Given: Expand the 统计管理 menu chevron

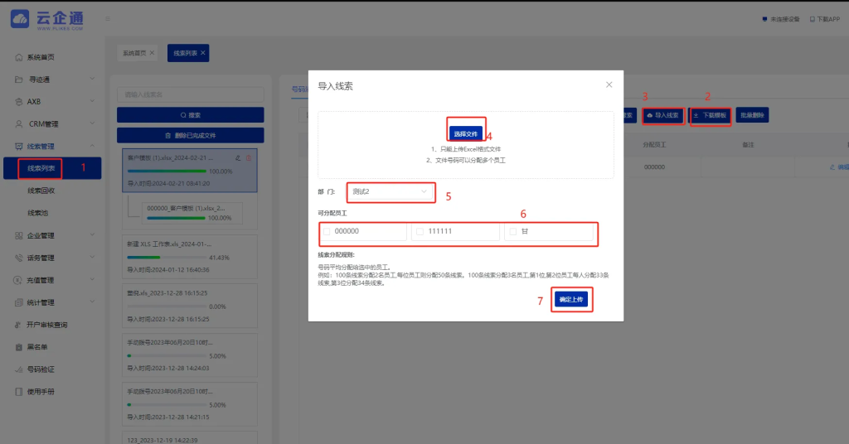Looking at the screenshot, I should pyautogui.click(x=92, y=302).
